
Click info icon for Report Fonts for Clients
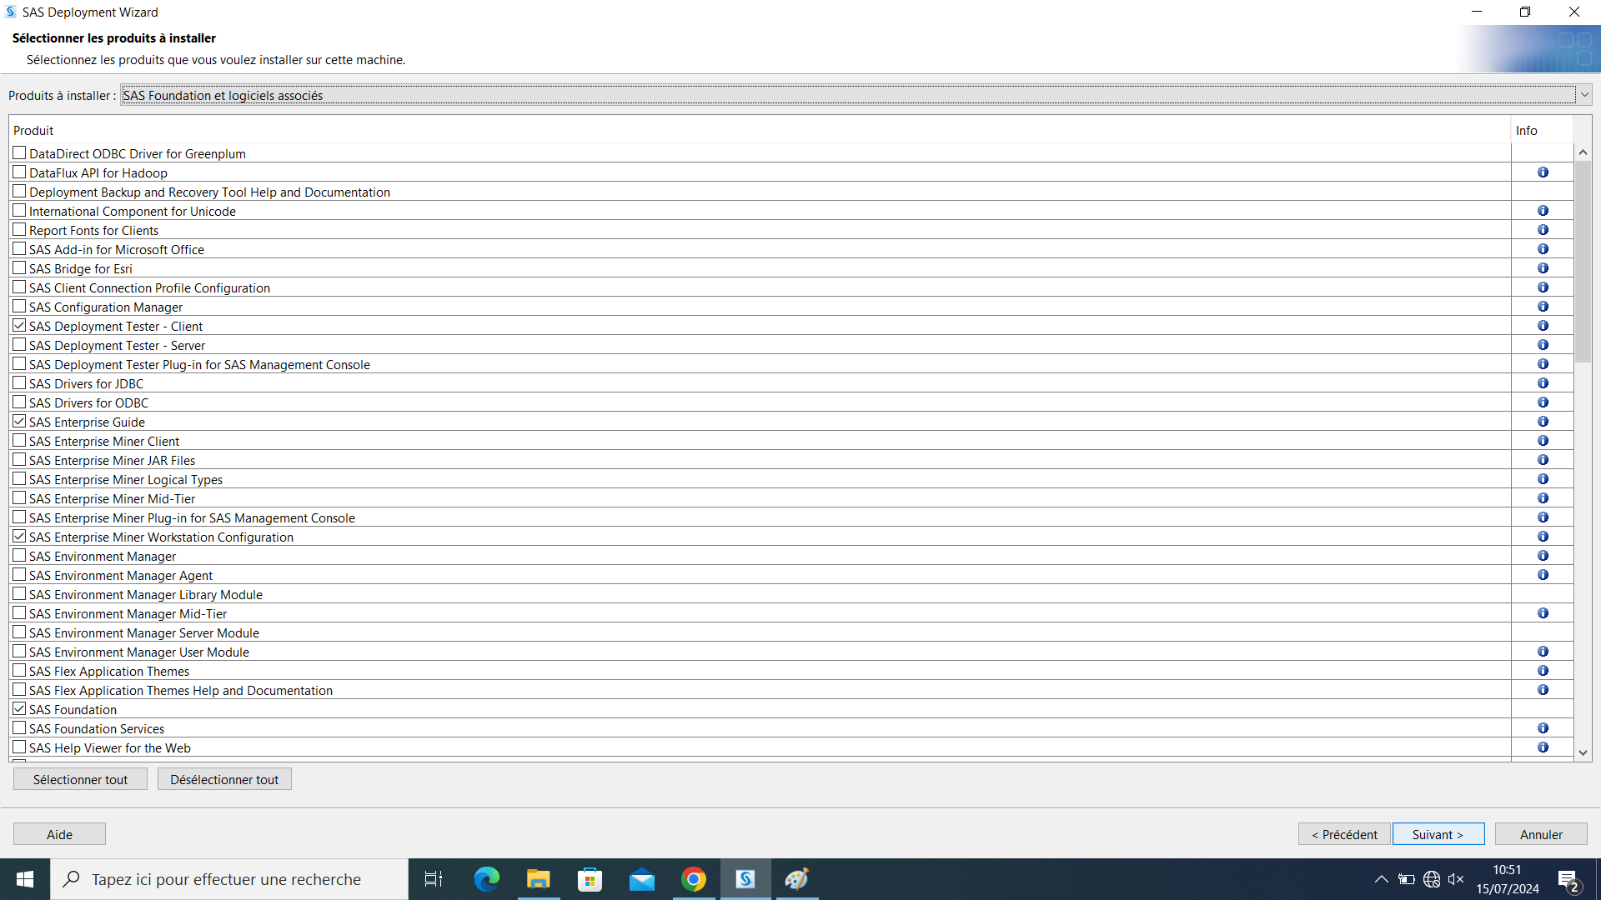click(1543, 230)
